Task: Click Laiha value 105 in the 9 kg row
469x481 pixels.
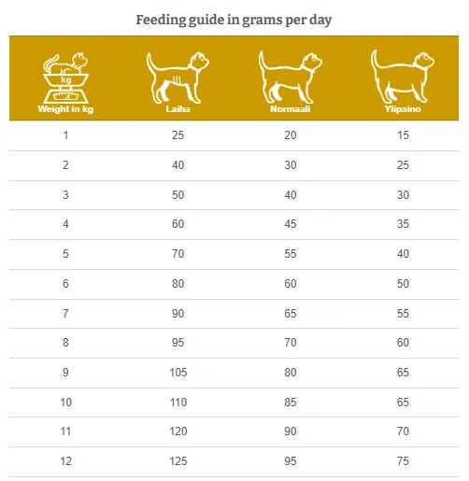Action: [x=178, y=373]
